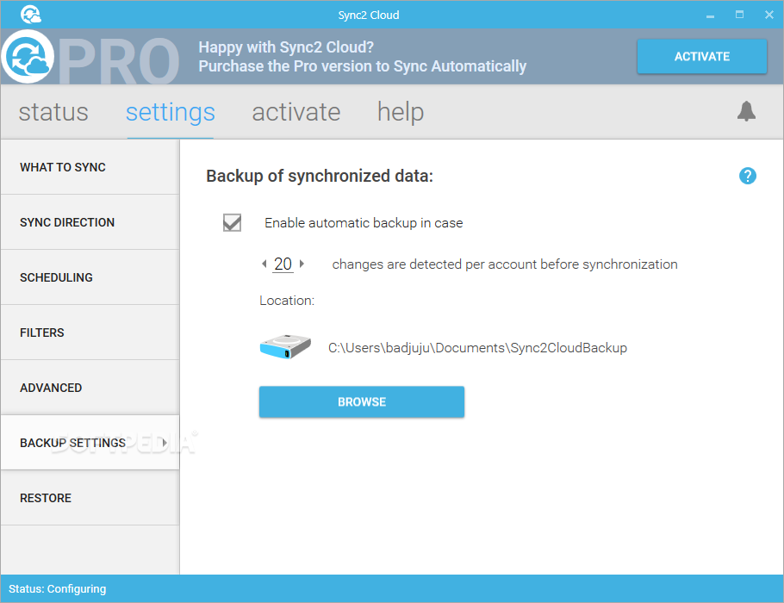This screenshot has height=603, width=784.
Task: Close the Sync2 Cloud window
Action: tap(769, 15)
